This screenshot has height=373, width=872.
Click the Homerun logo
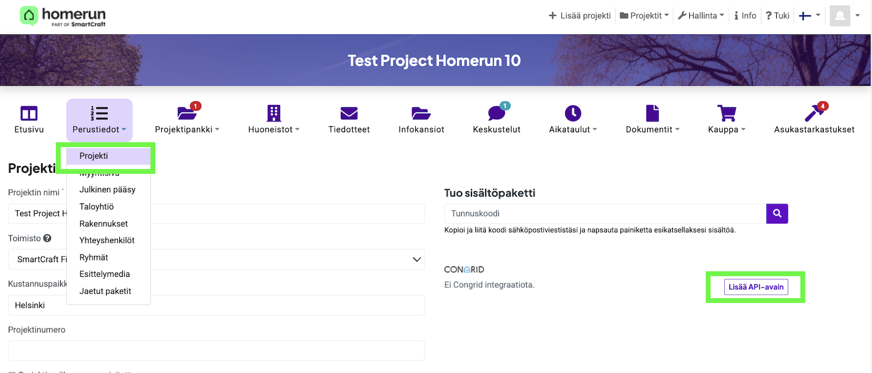(63, 16)
